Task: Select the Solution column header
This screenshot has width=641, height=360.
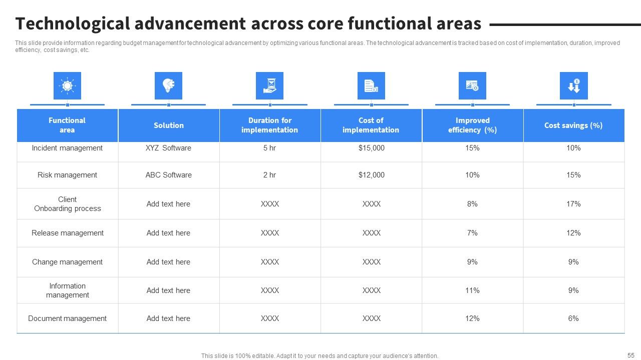Action: point(169,125)
